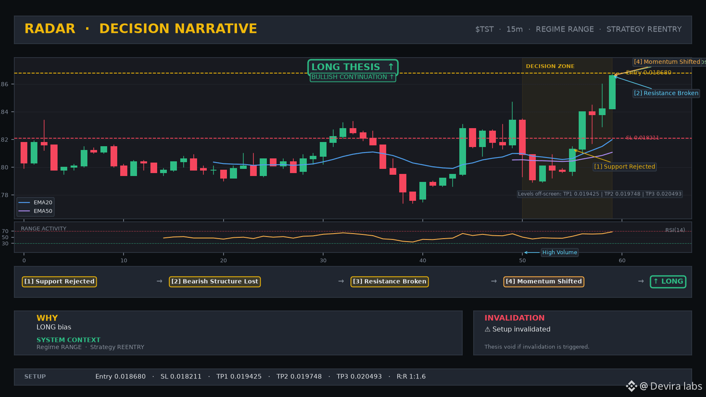This screenshot has width=706, height=397.
Task: Click the Levels off-screen TP info label
Action: [x=600, y=194]
